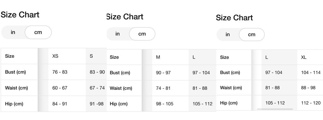323x120 pixels.
Task: Select cm unit in middle size chart
Action: pos(142,34)
